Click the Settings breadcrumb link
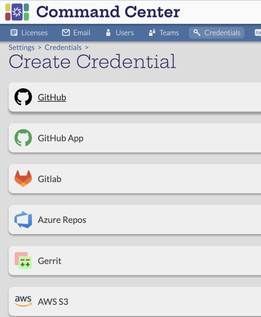This screenshot has height=317, width=261. [x=22, y=48]
